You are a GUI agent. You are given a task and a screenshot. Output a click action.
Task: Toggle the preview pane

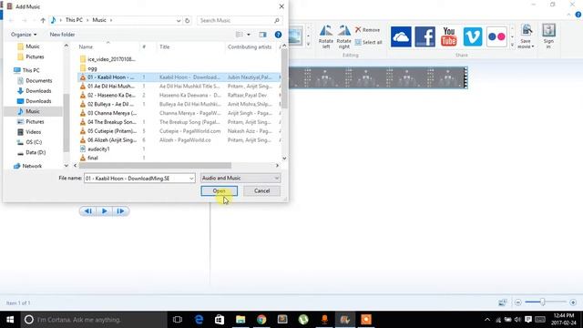tap(262, 35)
